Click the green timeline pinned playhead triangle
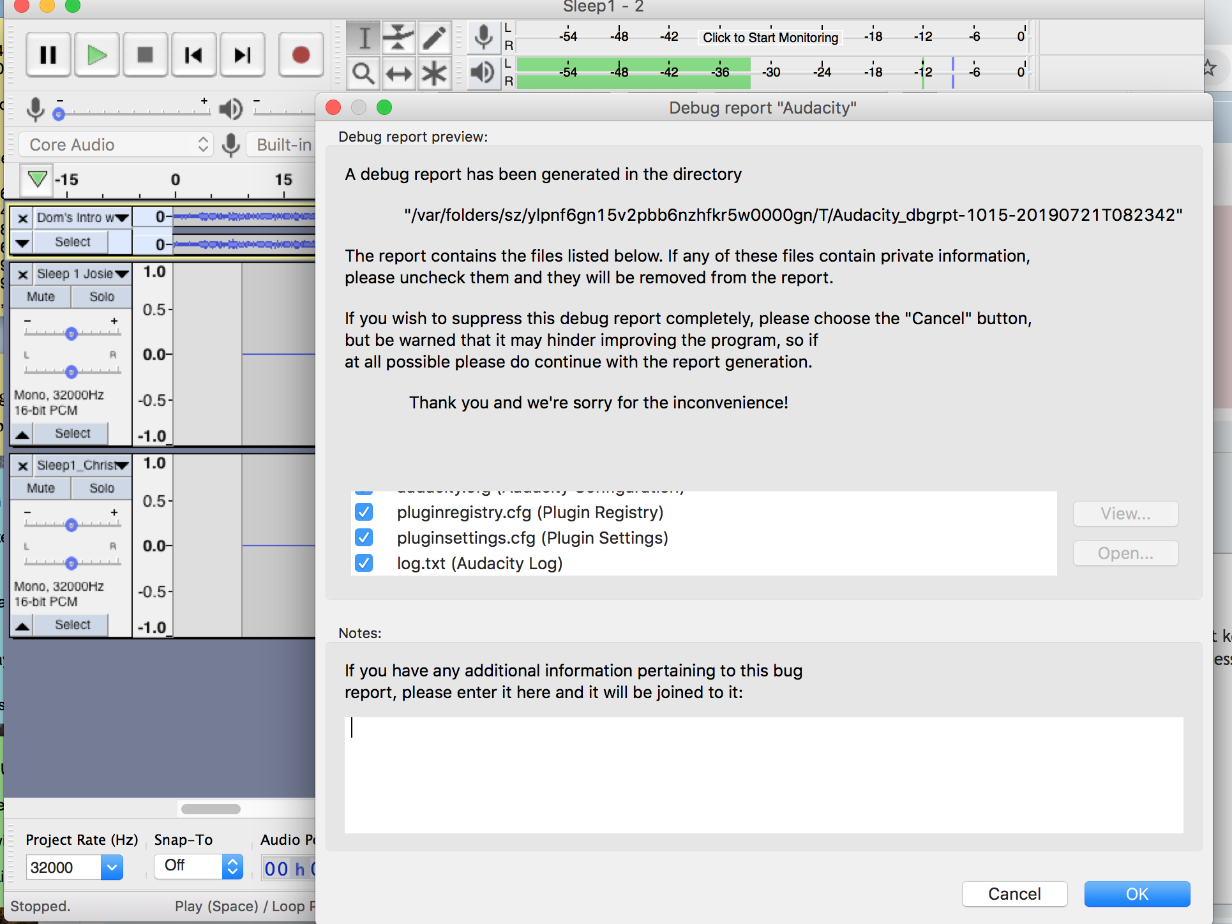Image resolution: width=1232 pixels, height=924 pixels. click(37, 179)
